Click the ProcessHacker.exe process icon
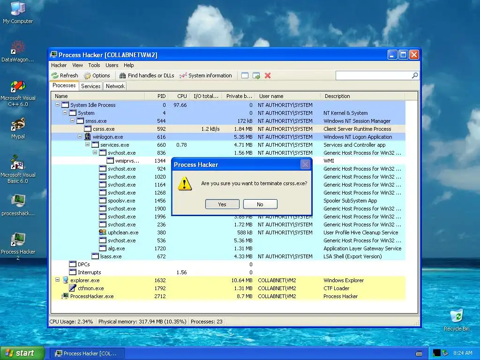480x360 pixels. 65,296
